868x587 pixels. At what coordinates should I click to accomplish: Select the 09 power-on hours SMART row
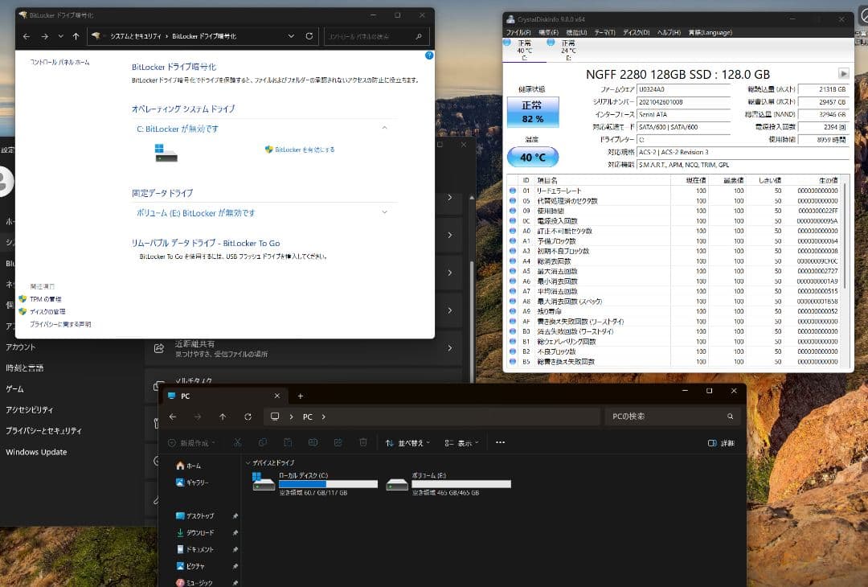click(674, 211)
